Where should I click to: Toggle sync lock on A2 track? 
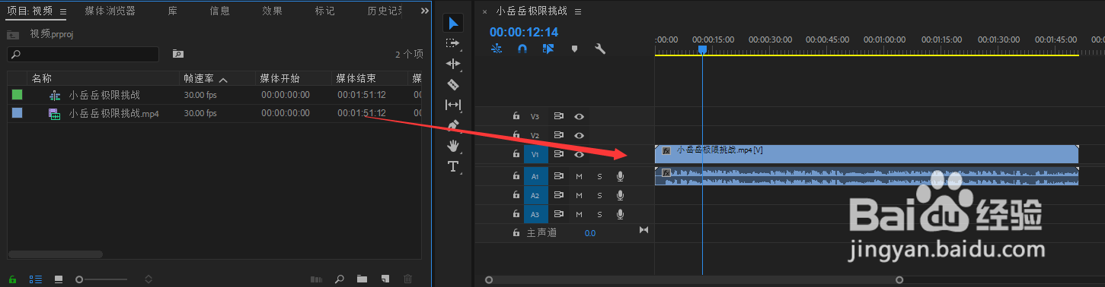click(558, 195)
